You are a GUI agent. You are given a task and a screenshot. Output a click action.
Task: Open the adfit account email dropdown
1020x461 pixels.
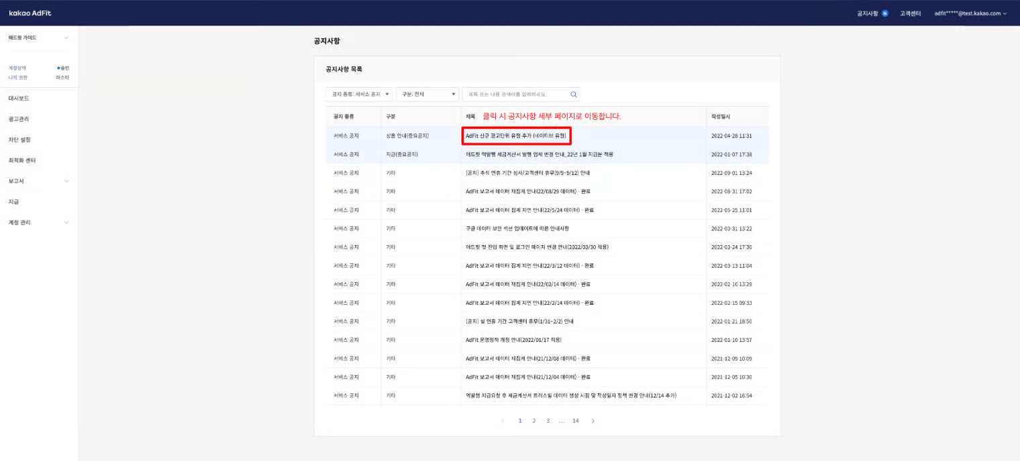coord(970,13)
